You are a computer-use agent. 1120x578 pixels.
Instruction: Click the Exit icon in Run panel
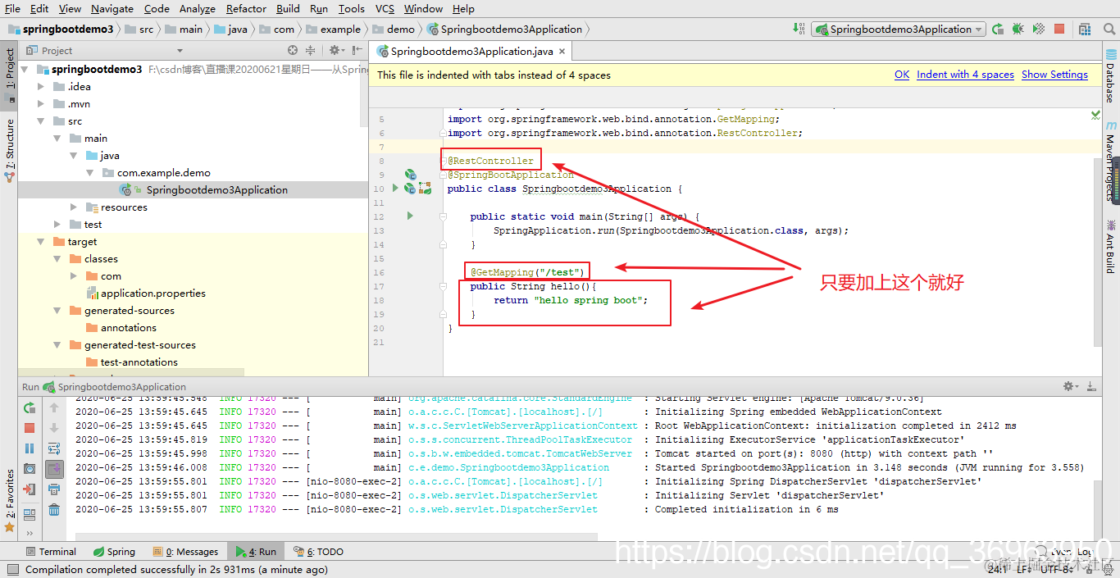point(30,489)
